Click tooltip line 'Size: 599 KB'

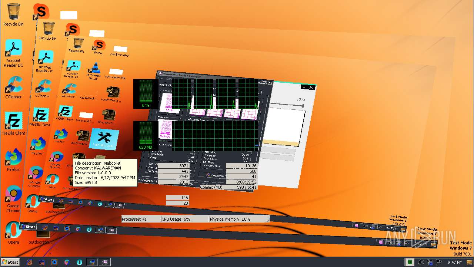click(x=86, y=182)
